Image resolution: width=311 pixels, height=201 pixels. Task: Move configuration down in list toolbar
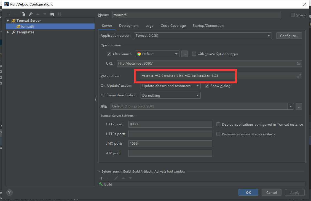coord(45,14)
